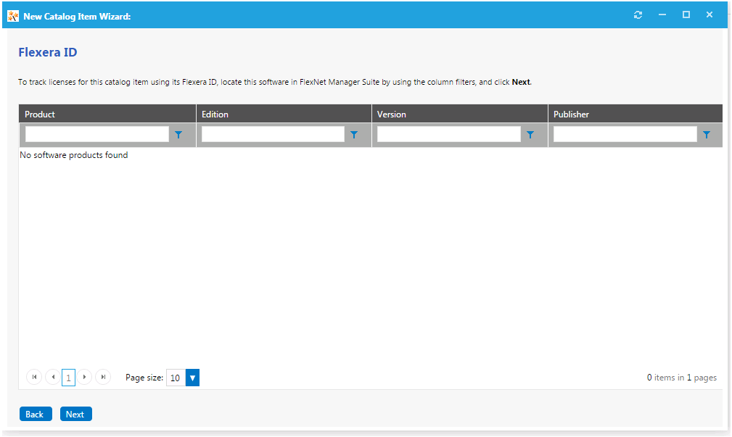The height and width of the screenshot is (437, 732).
Task: Sort by the Publisher column header
Action: (x=571, y=114)
